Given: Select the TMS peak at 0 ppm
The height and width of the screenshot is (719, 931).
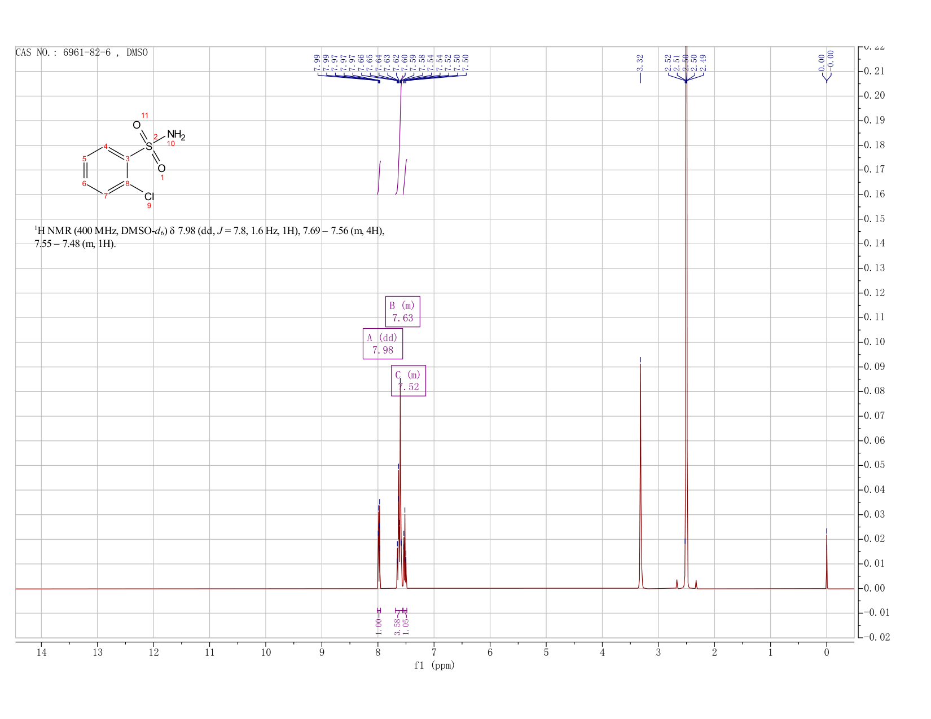Looking at the screenshot, I should (x=827, y=561).
